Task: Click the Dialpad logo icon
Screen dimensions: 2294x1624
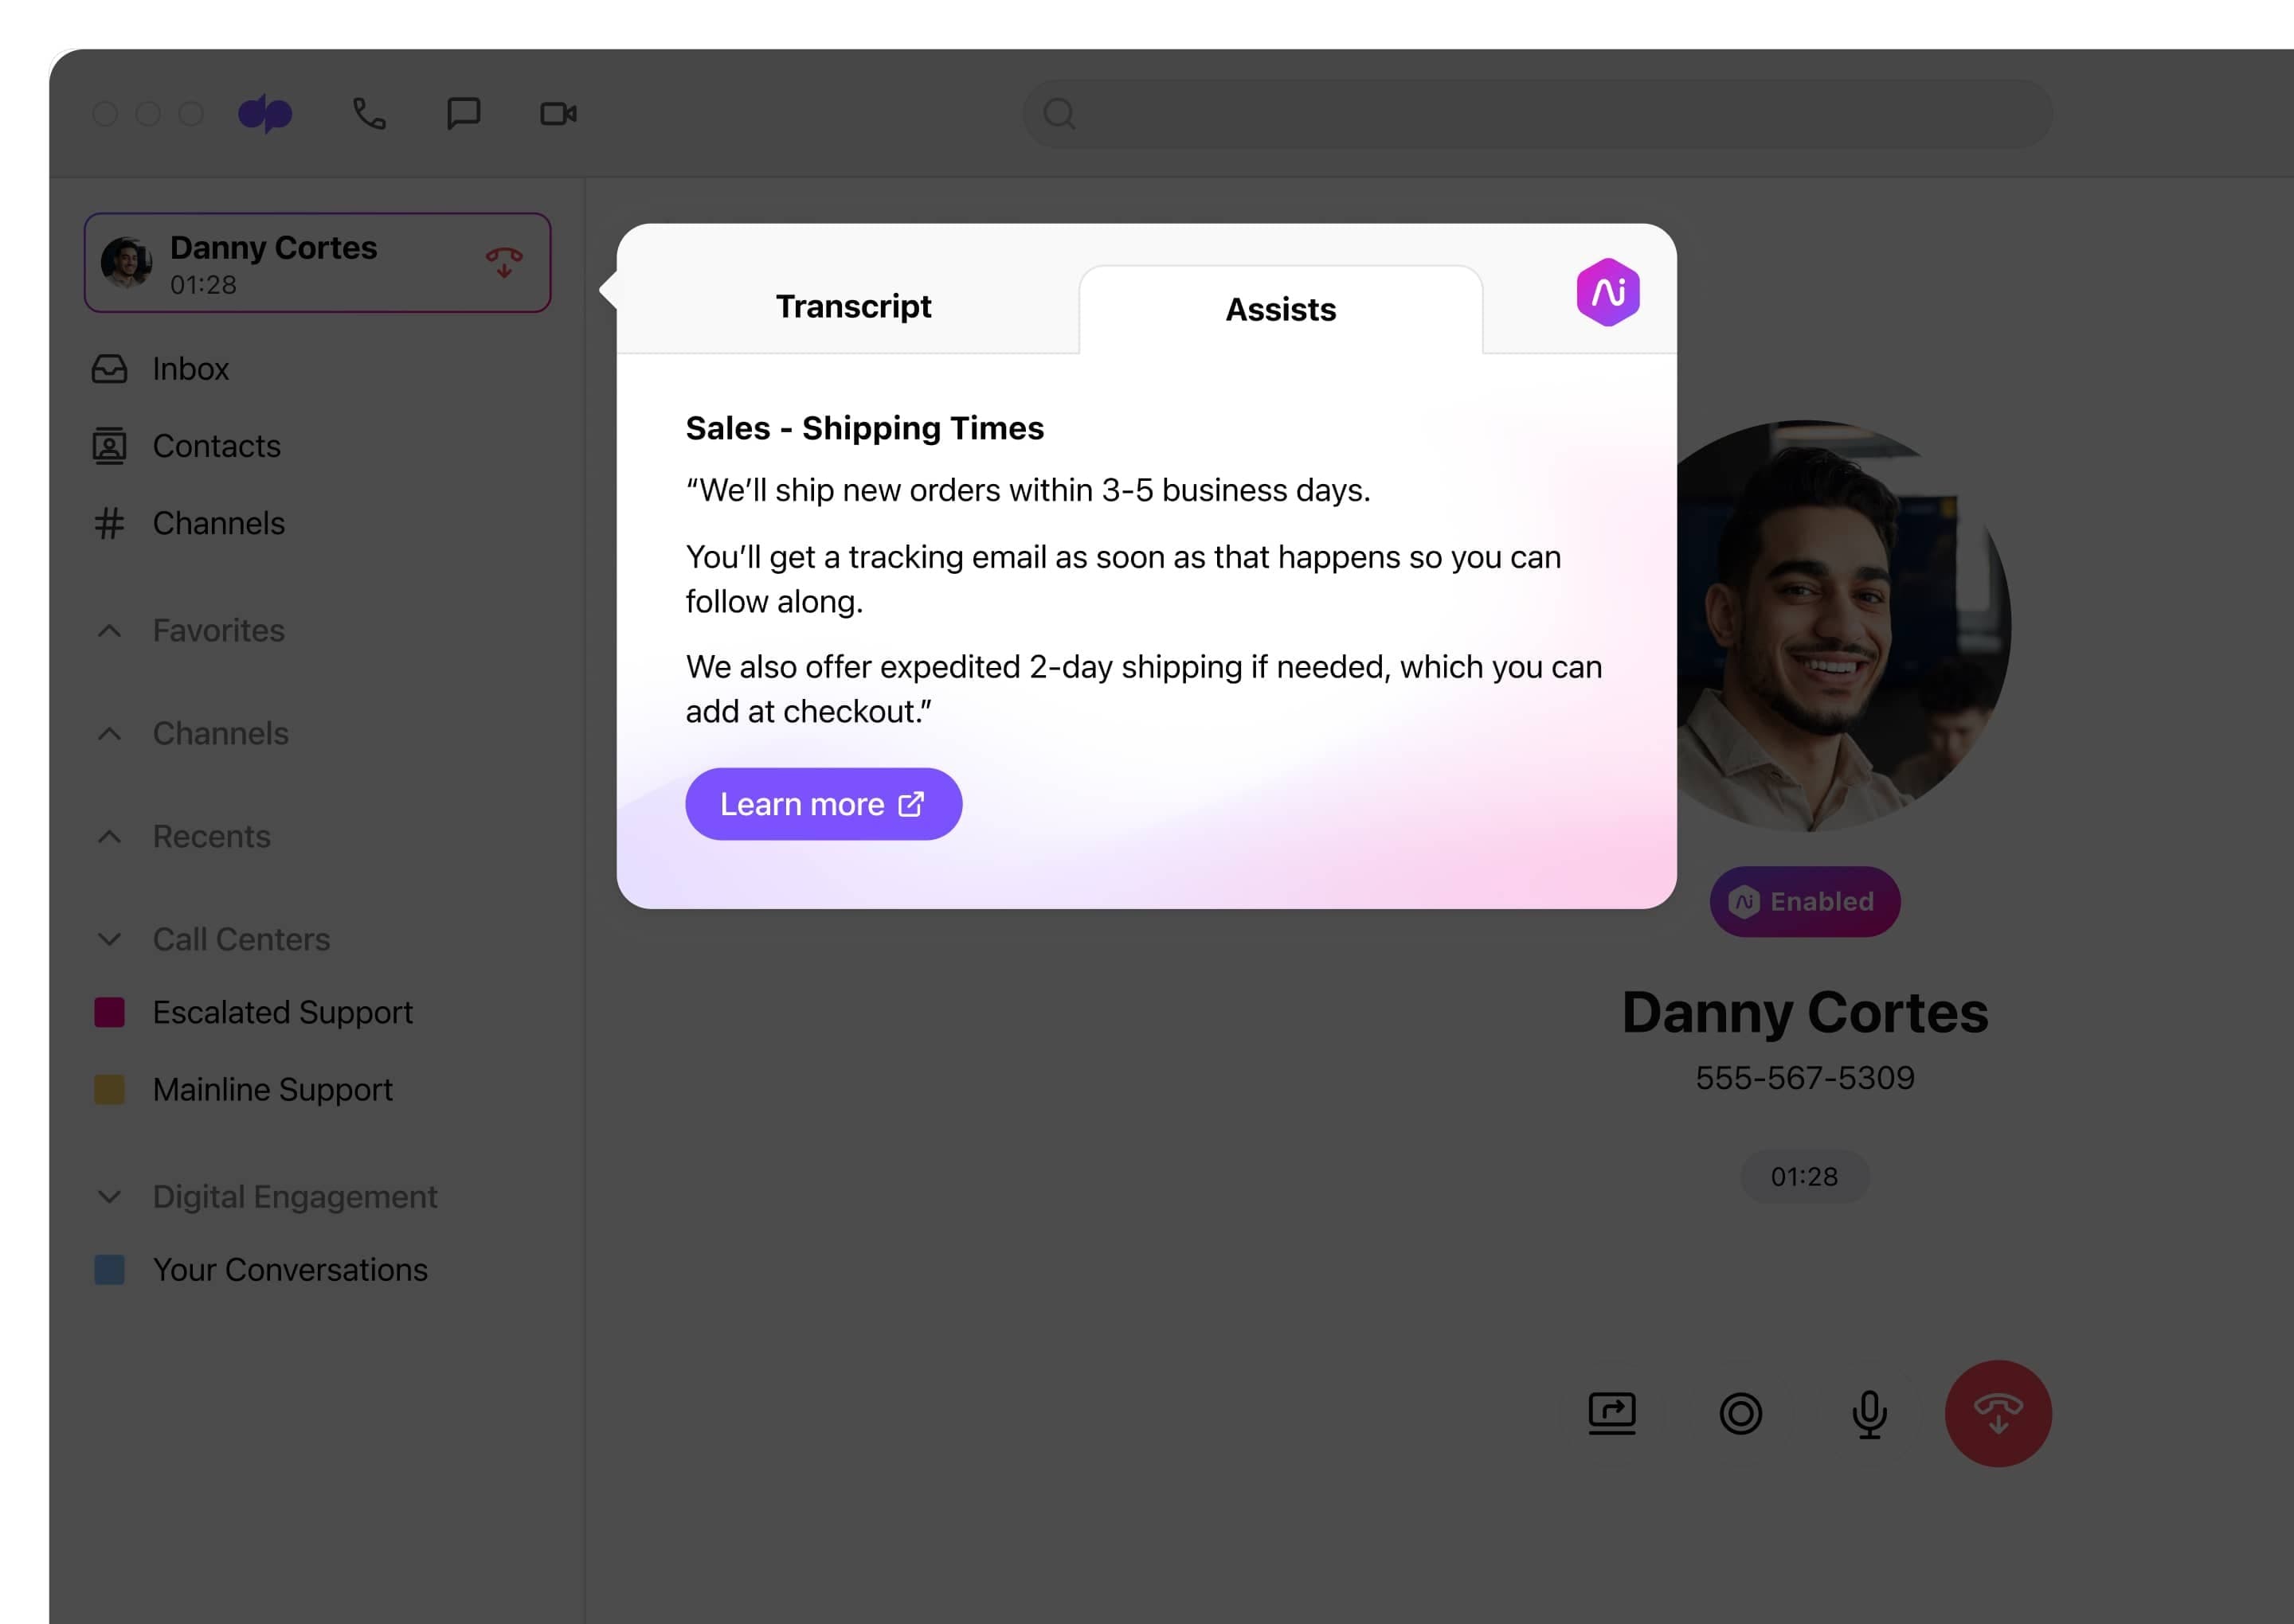Action: [x=265, y=114]
